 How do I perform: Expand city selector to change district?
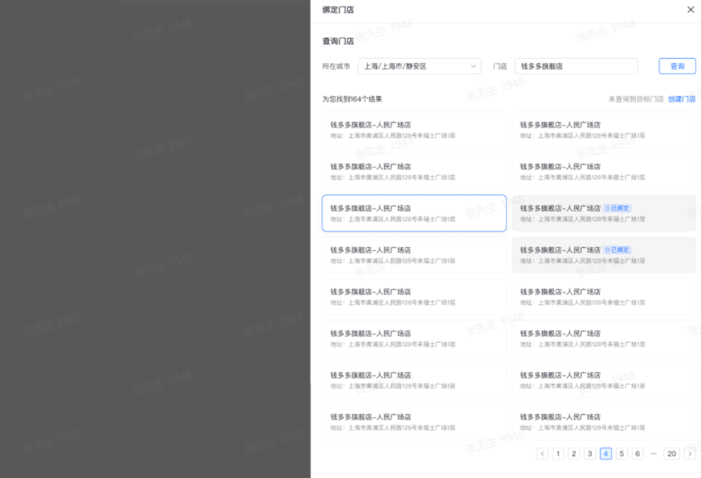(x=419, y=66)
